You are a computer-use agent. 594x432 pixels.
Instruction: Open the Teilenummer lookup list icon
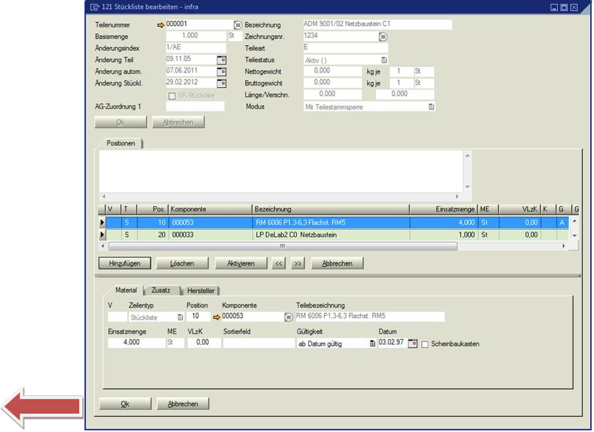click(x=238, y=25)
